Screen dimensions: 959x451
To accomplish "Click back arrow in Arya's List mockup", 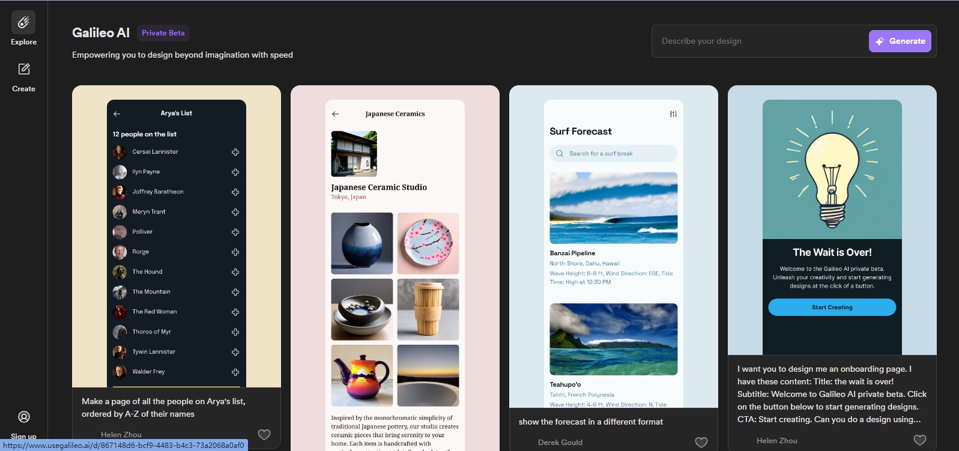I will (117, 114).
